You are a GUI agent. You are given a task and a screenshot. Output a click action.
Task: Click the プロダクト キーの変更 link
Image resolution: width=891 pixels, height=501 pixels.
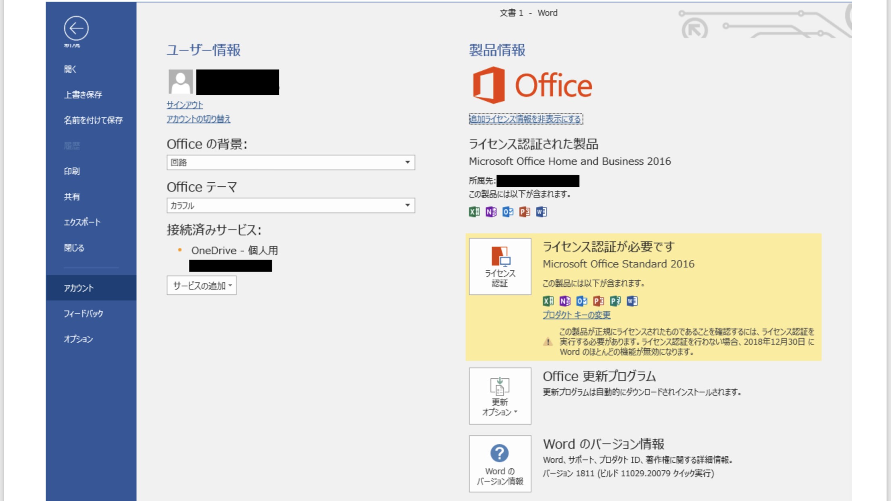tap(576, 315)
